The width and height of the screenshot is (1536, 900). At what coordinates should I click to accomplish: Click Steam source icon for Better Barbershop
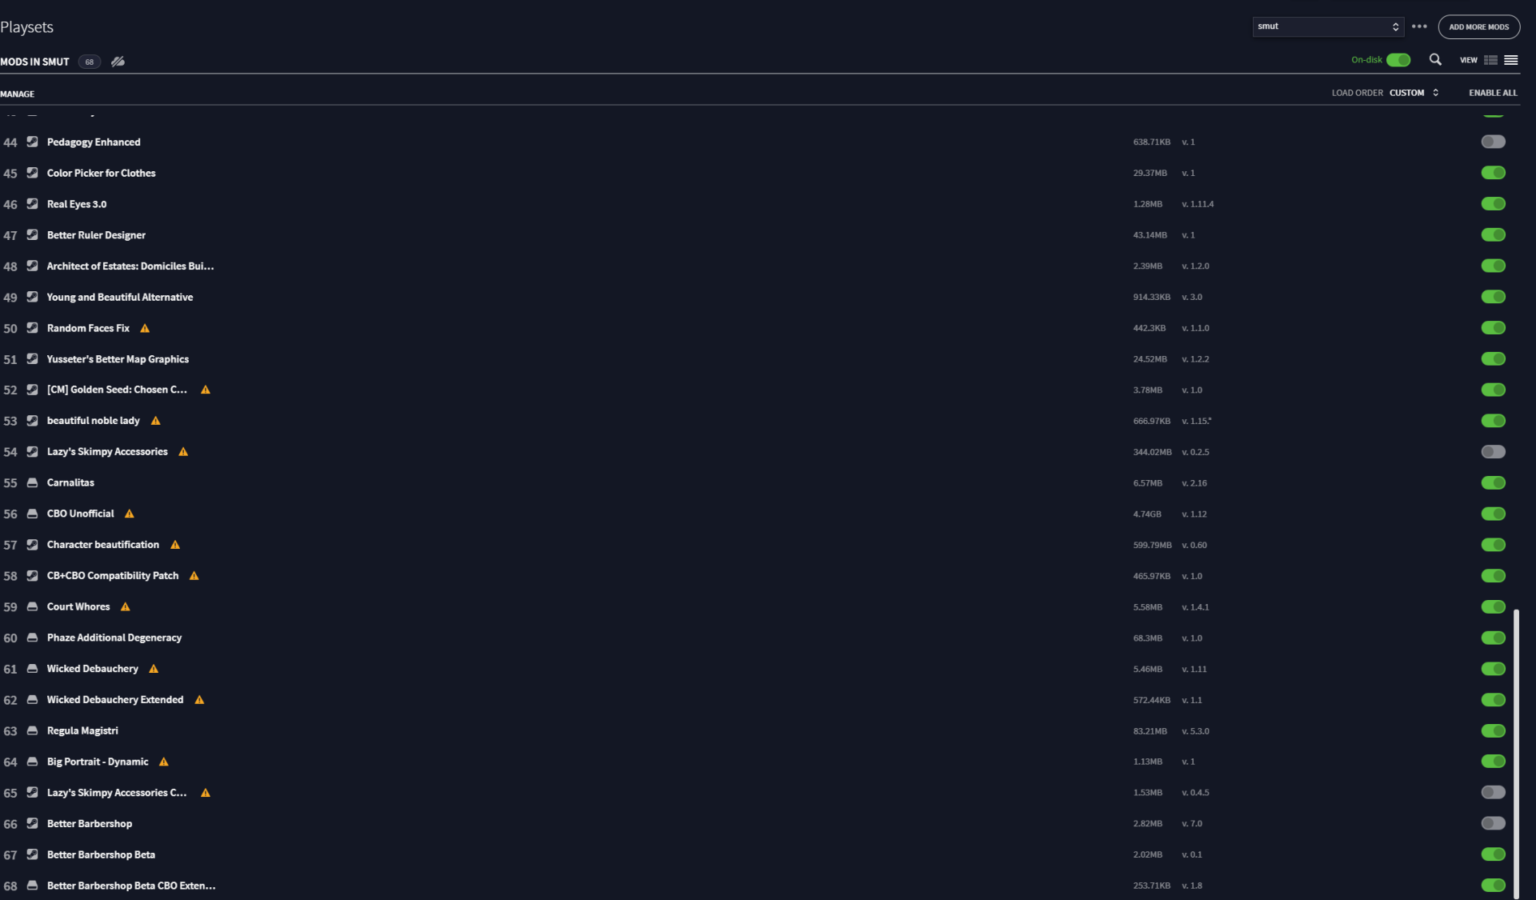point(32,823)
